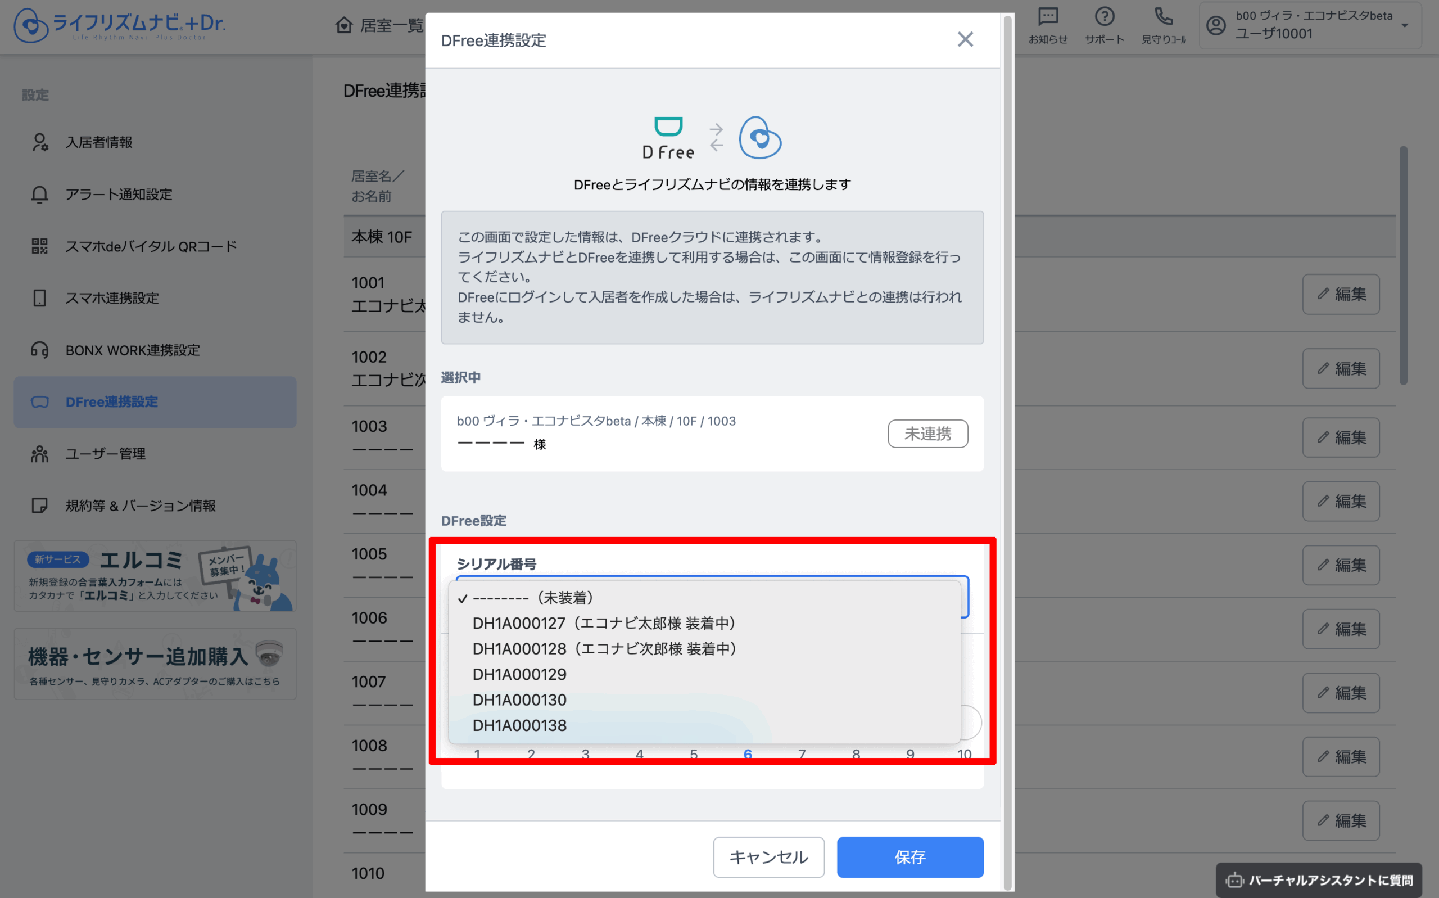Set slider to value 7
Image resolution: width=1439 pixels, height=898 pixels.
[802, 753]
